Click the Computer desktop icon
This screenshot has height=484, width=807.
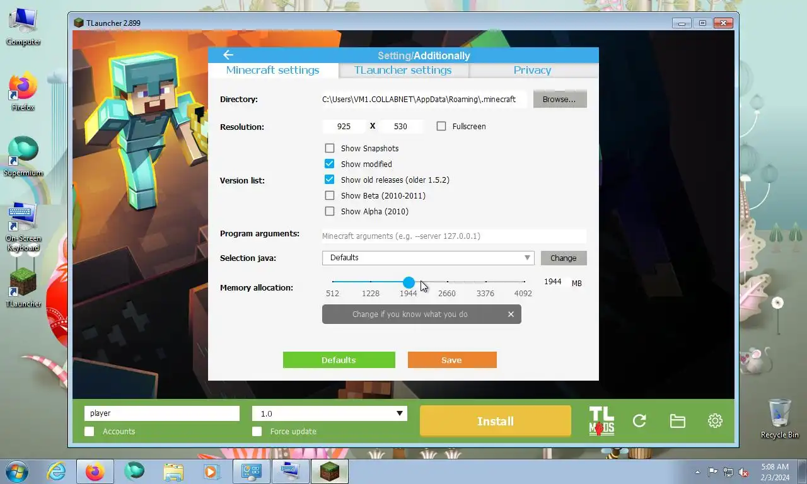click(23, 27)
